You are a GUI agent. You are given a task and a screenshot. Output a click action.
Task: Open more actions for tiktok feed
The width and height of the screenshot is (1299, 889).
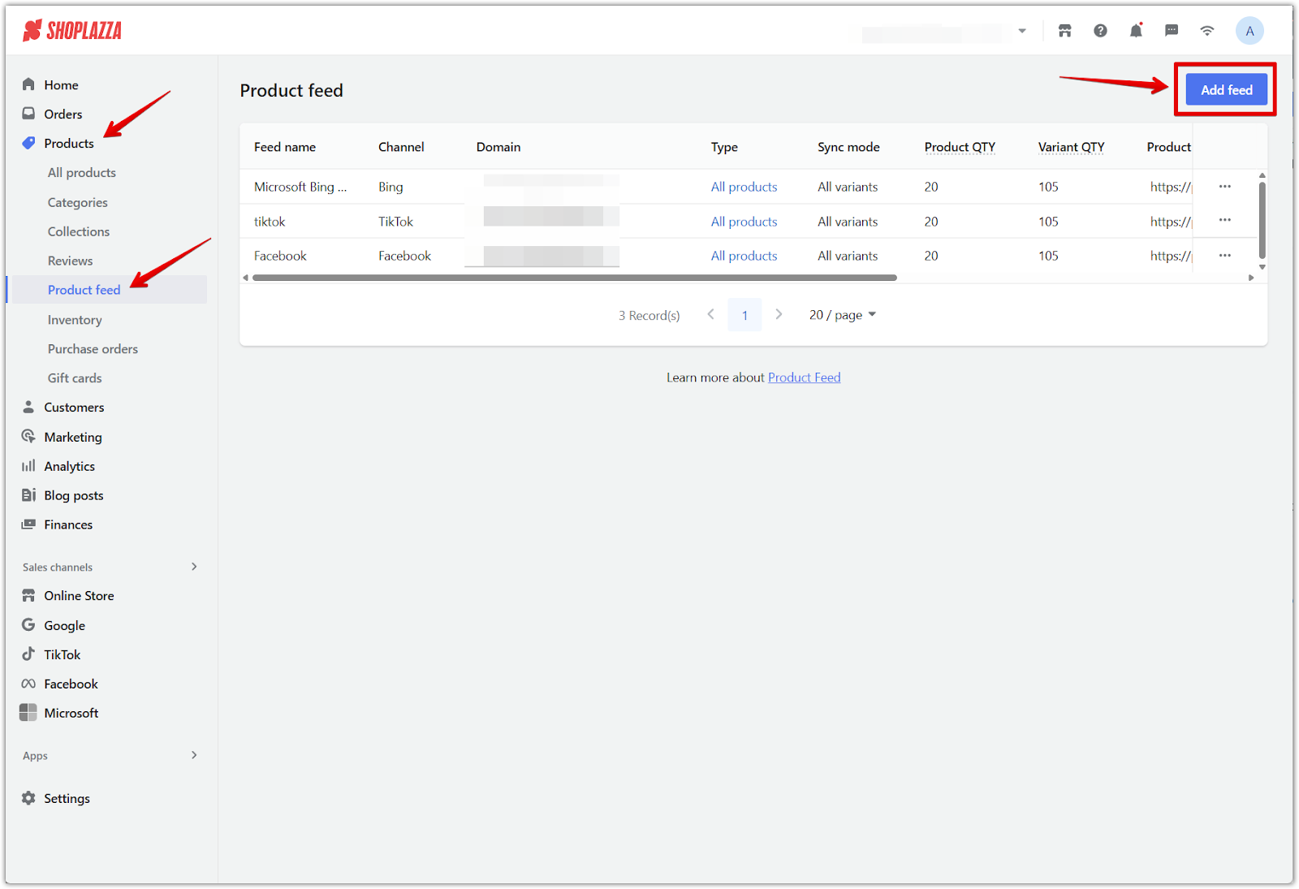1224,220
